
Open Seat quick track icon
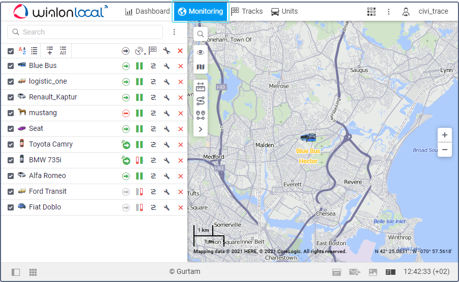click(153, 129)
